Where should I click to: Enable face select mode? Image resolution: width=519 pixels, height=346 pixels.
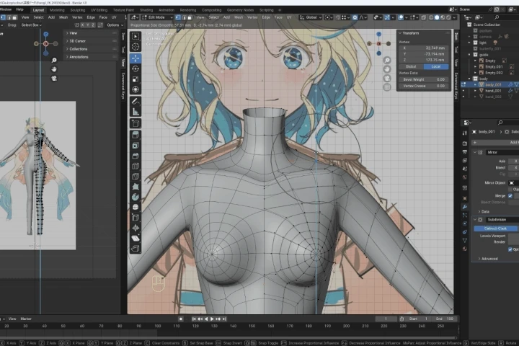[x=190, y=17]
